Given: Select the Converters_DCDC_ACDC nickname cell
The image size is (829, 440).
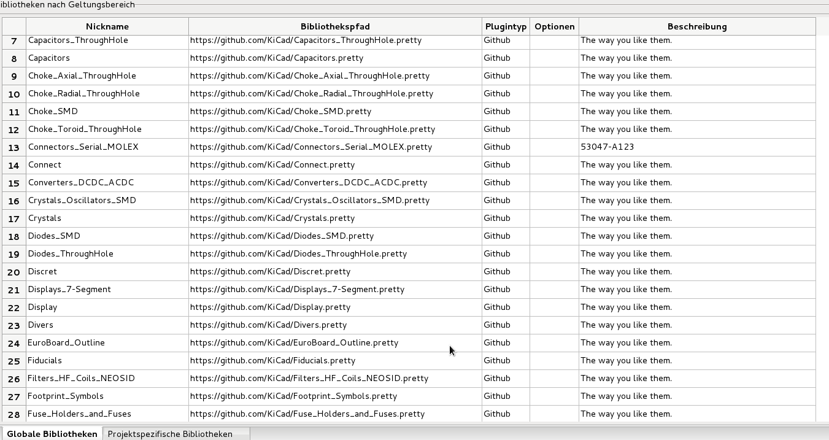Looking at the screenshot, I should click(107, 183).
